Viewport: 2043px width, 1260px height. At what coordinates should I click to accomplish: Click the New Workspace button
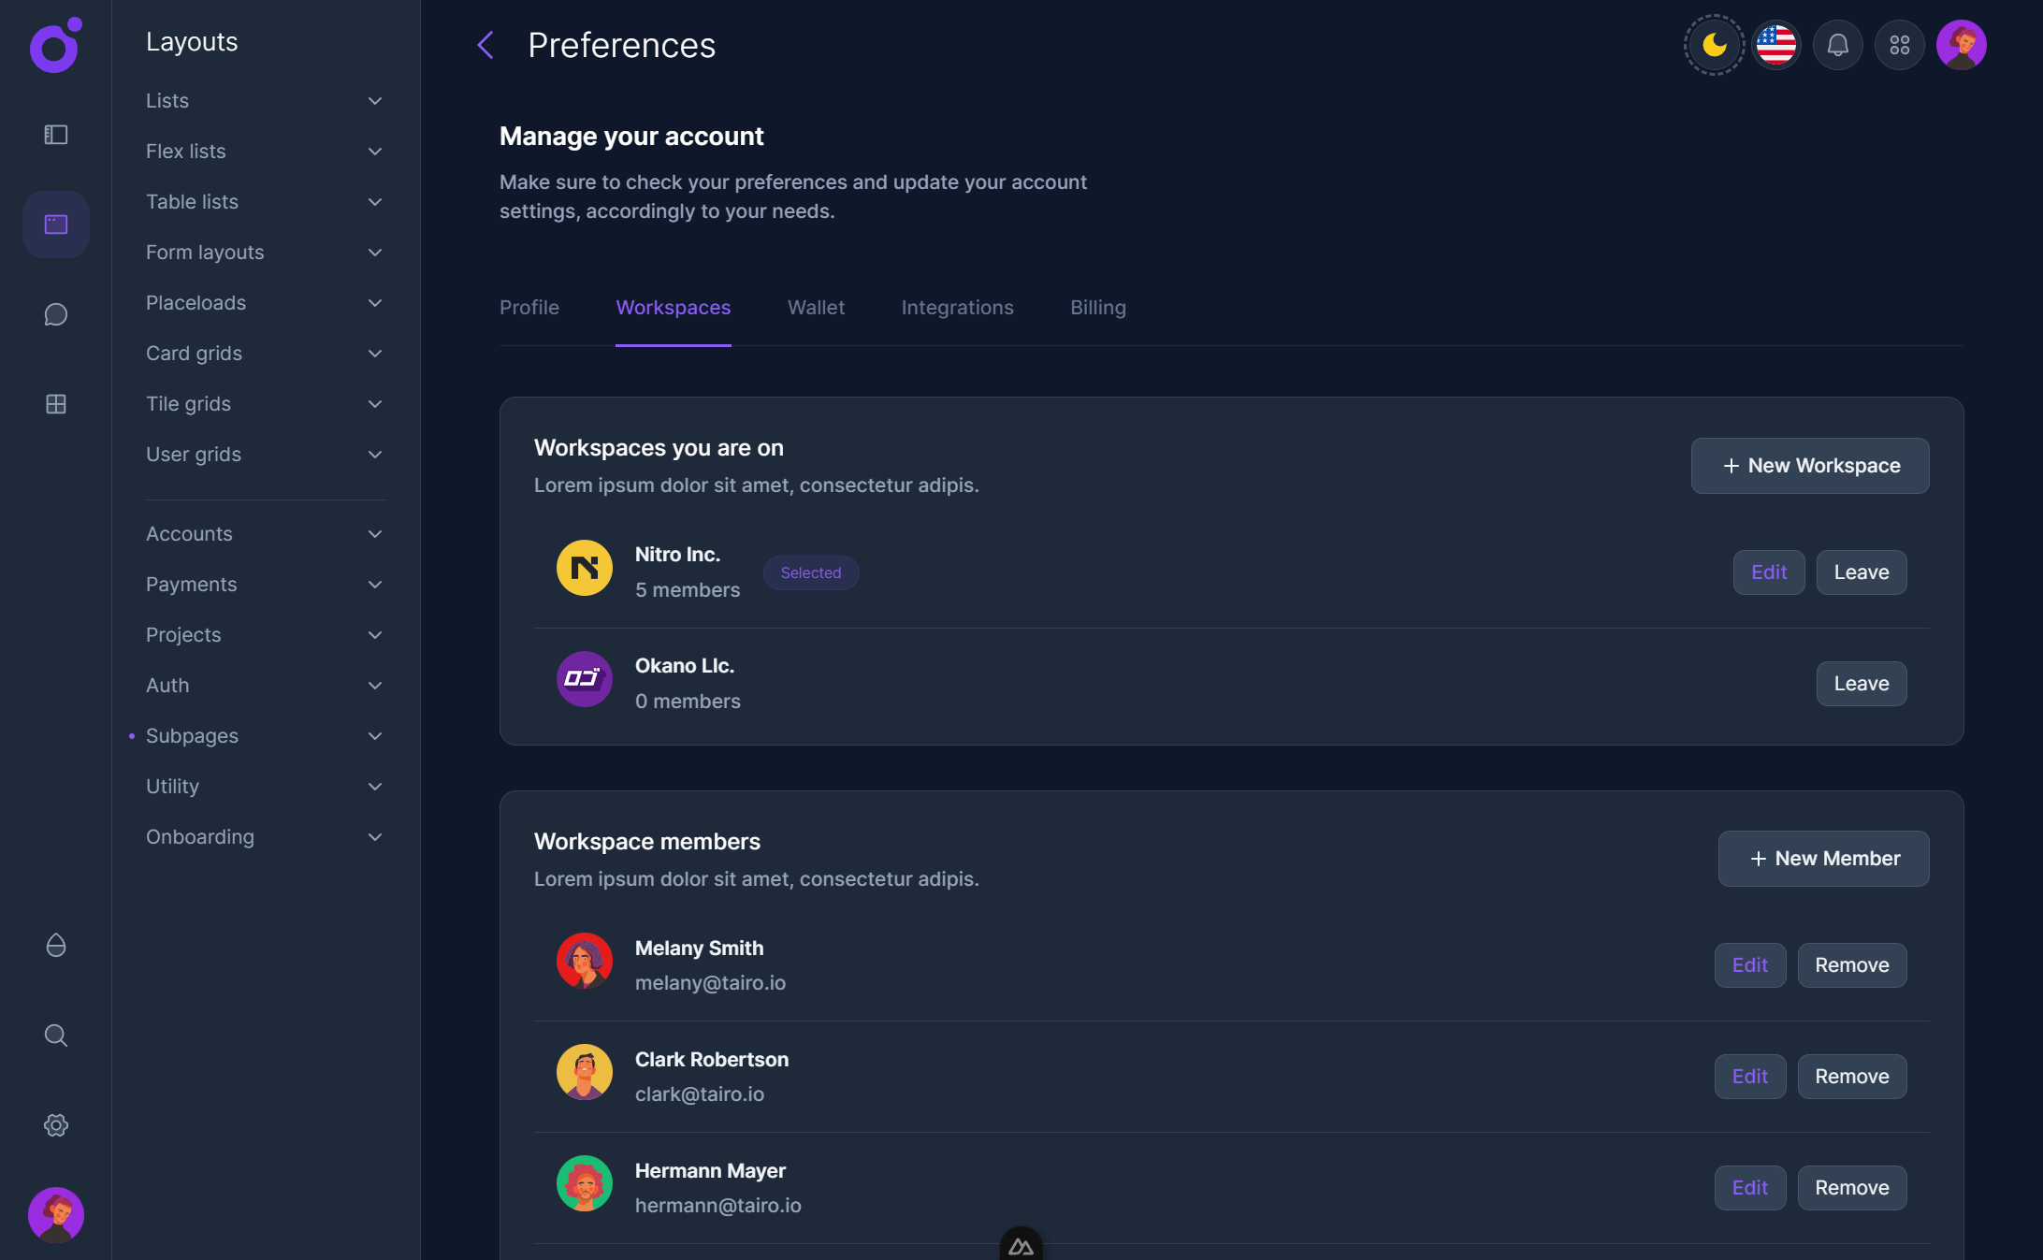click(1809, 465)
